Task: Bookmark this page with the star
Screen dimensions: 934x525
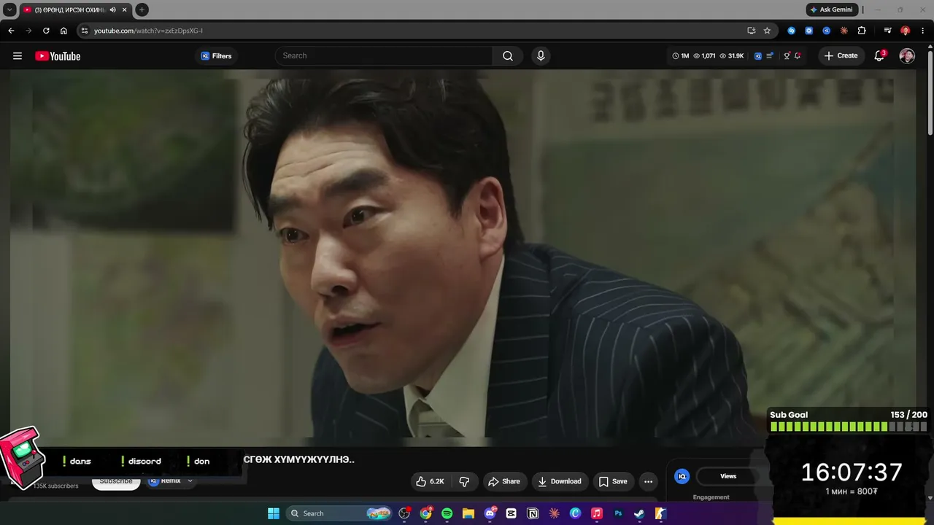Action: click(767, 31)
